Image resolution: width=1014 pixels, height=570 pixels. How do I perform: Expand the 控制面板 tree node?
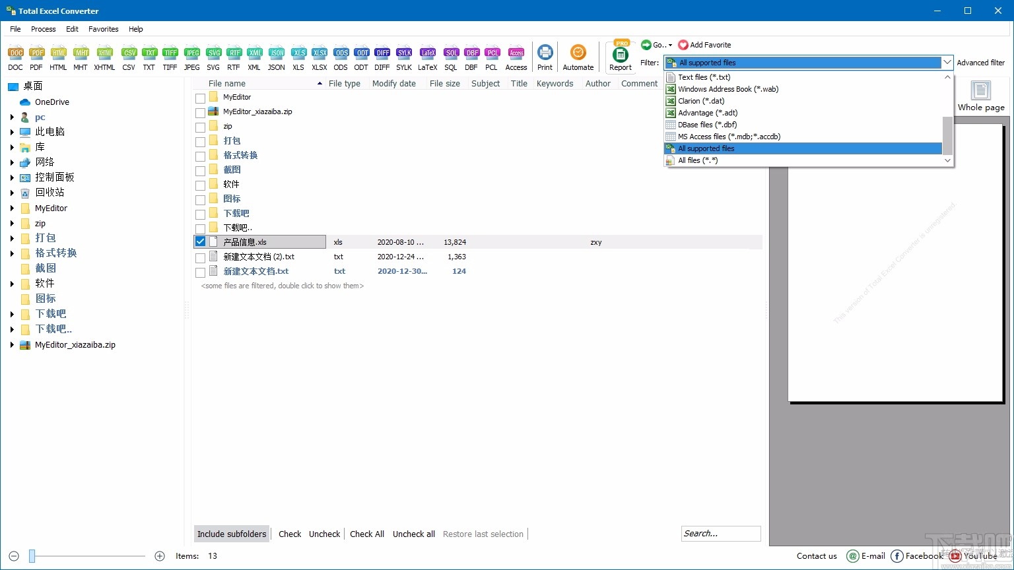click(12, 177)
